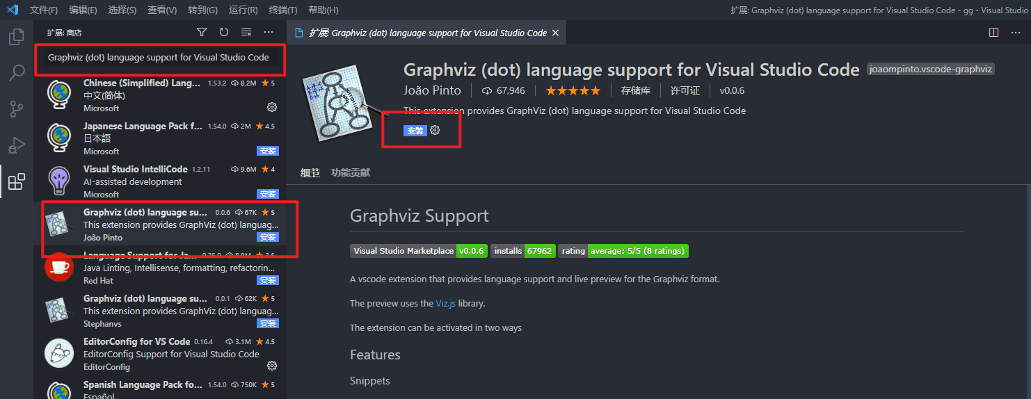Open the 查看(V) menu
The height and width of the screenshot is (399, 1031).
(162, 10)
